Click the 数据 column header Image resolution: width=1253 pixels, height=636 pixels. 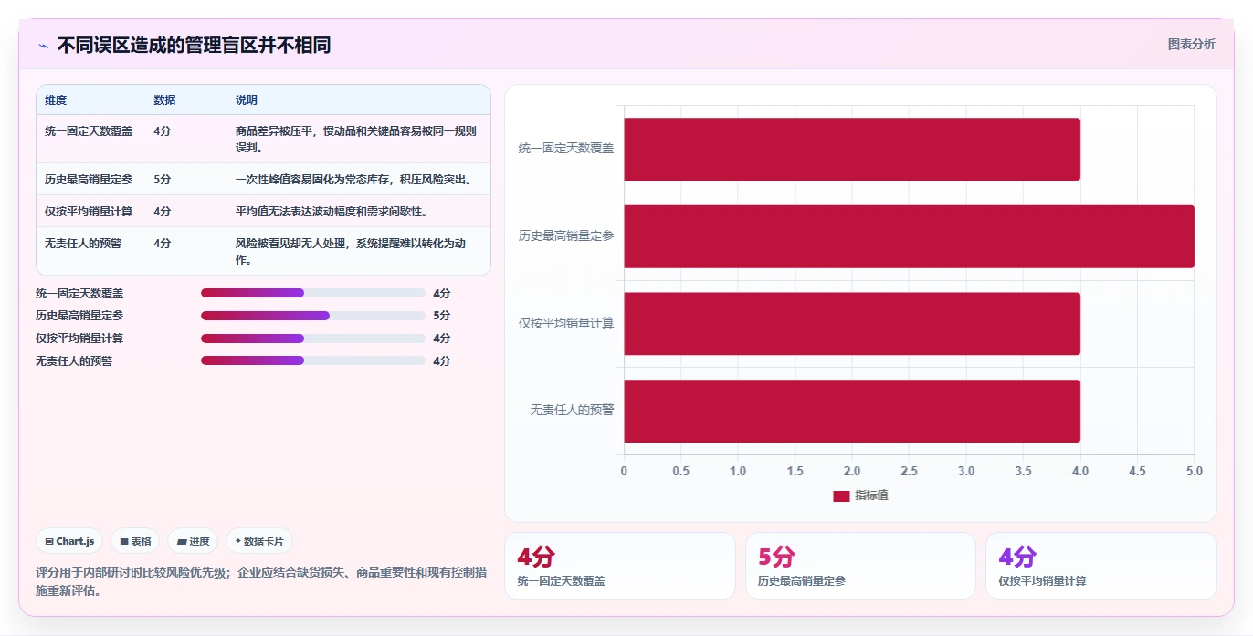[164, 100]
